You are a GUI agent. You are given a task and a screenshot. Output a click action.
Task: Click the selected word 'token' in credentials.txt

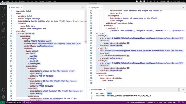point(109,93)
